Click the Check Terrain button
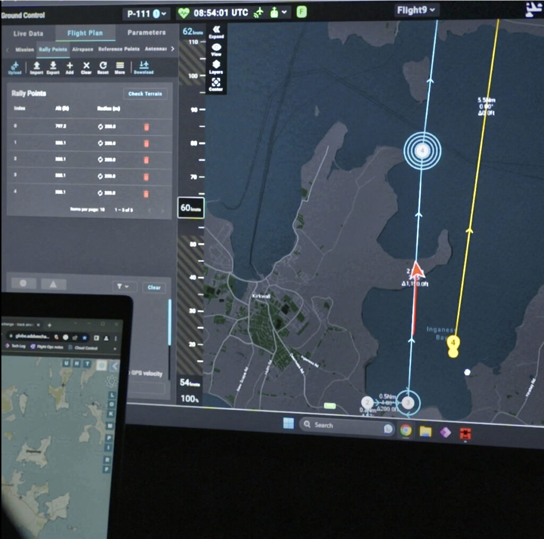This screenshot has height=539, width=544. pyautogui.click(x=145, y=94)
